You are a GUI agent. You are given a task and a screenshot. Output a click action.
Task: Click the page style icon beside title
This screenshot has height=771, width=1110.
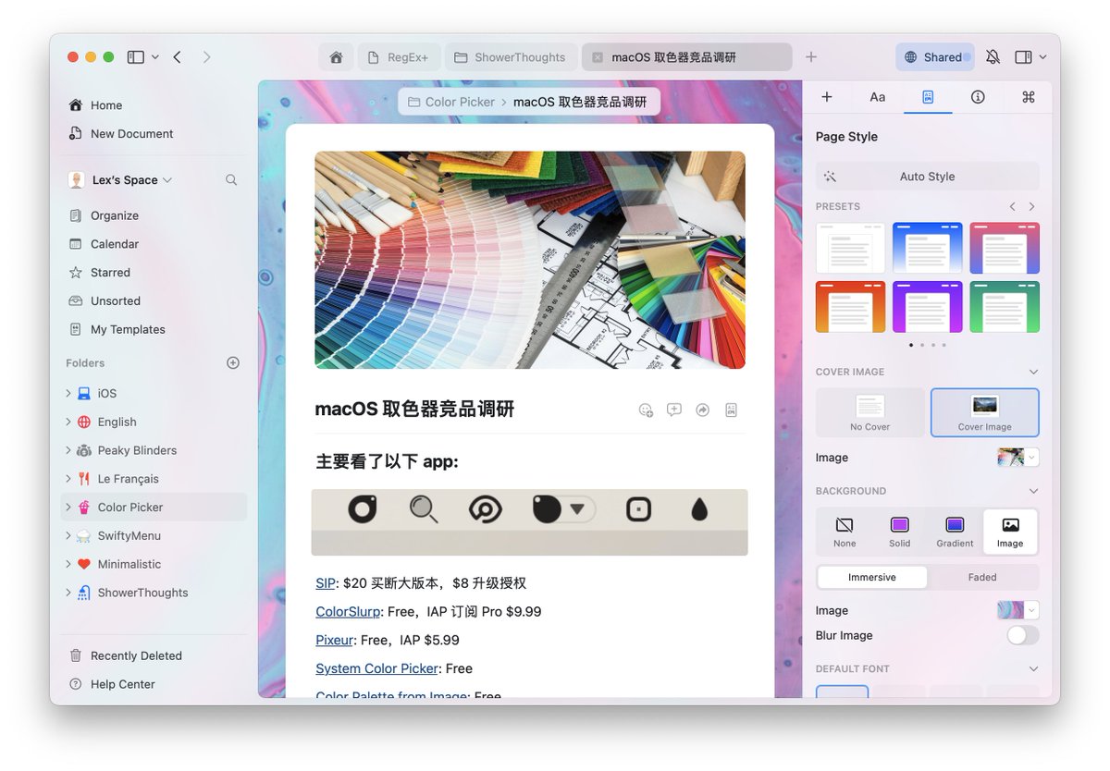tap(731, 410)
